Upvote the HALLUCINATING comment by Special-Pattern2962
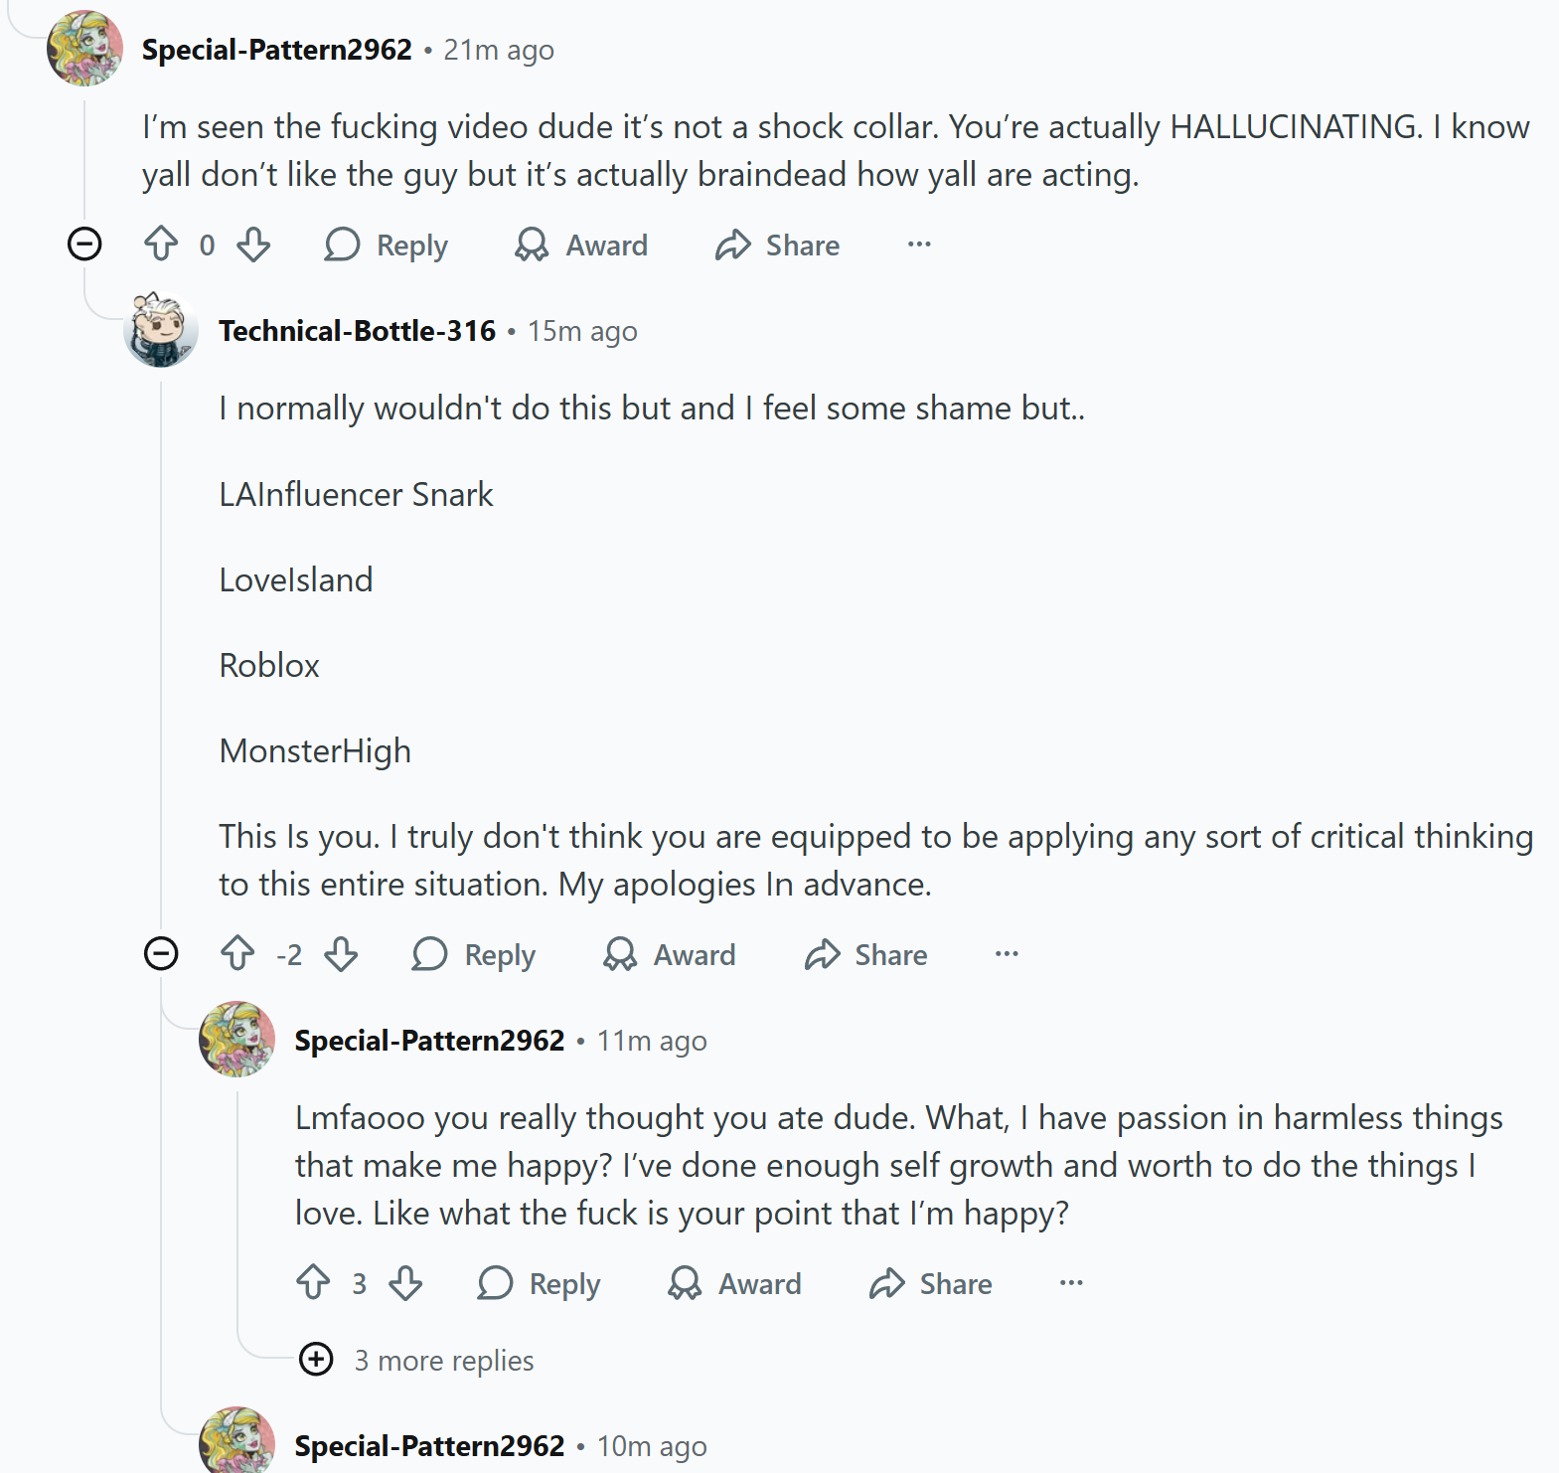Image resolution: width=1559 pixels, height=1473 pixels. tap(161, 245)
